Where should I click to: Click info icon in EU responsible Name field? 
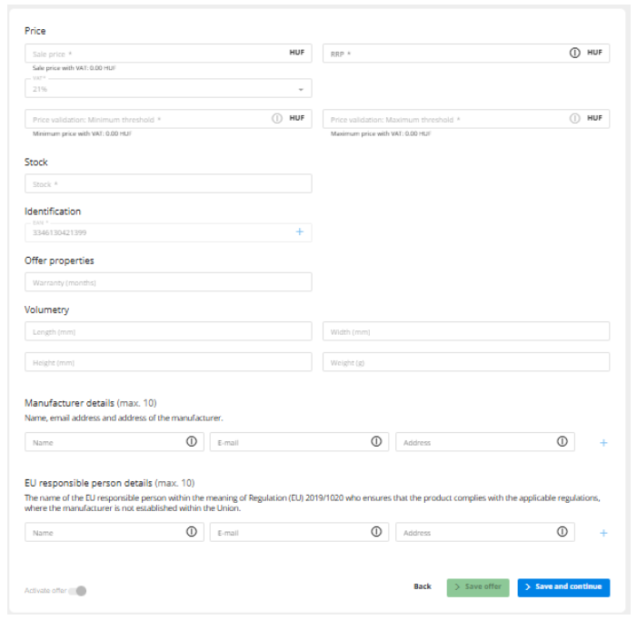[x=192, y=532]
